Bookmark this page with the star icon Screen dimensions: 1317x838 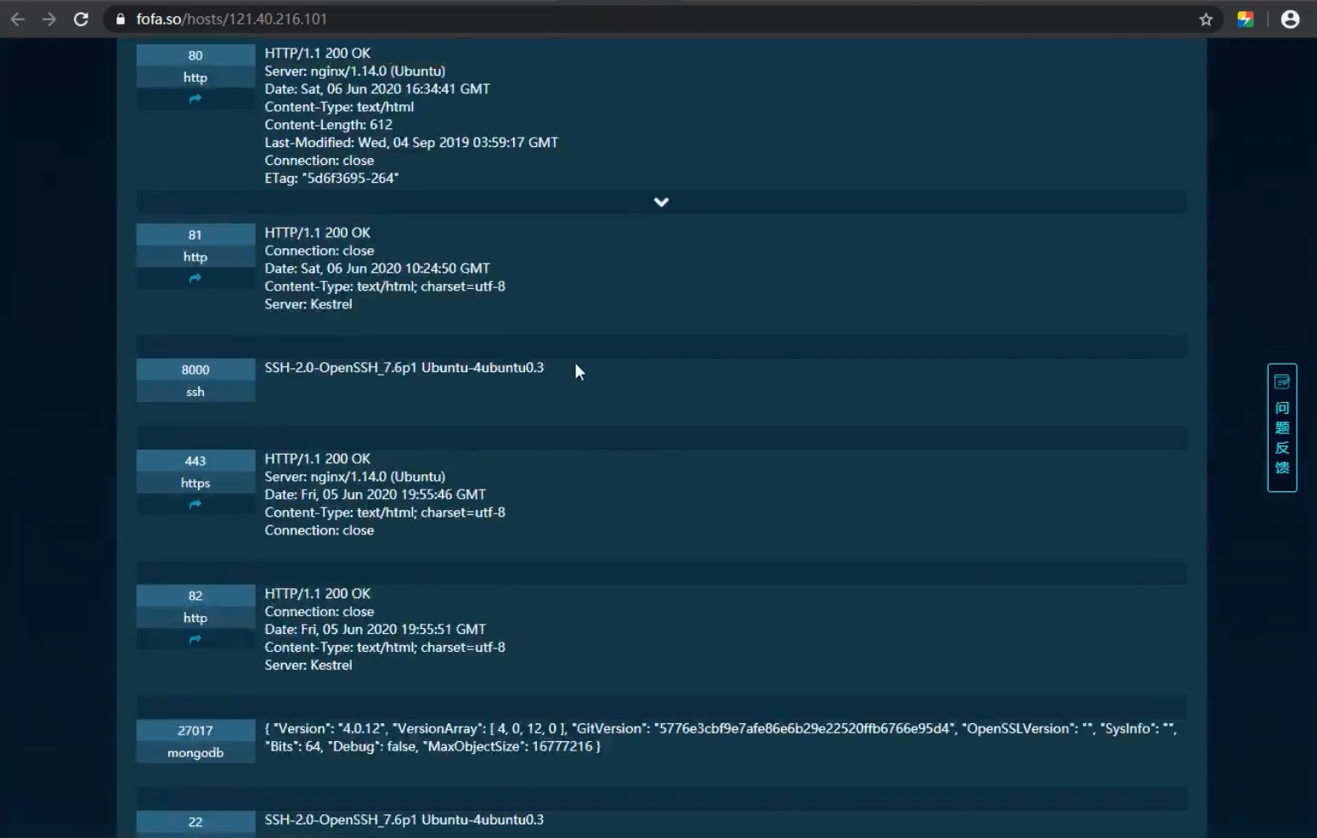pos(1206,20)
